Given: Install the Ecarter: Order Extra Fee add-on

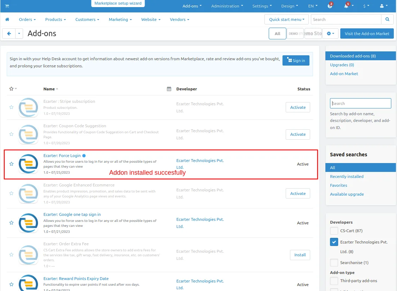Looking at the screenshot, I should 300,255.
